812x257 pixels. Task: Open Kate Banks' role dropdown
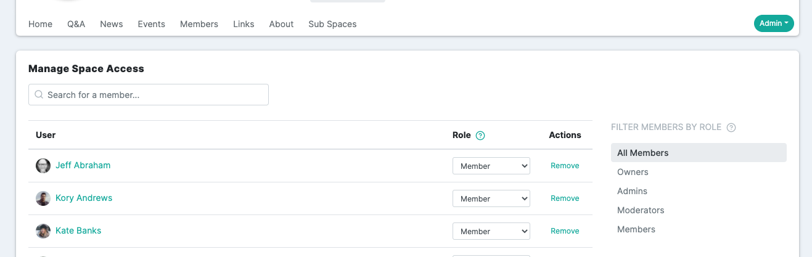491,231
